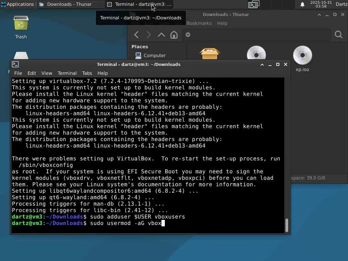The image size is (348, 261).
Task: Shade the Terminal window with up arrow
Action: point(262,65)
